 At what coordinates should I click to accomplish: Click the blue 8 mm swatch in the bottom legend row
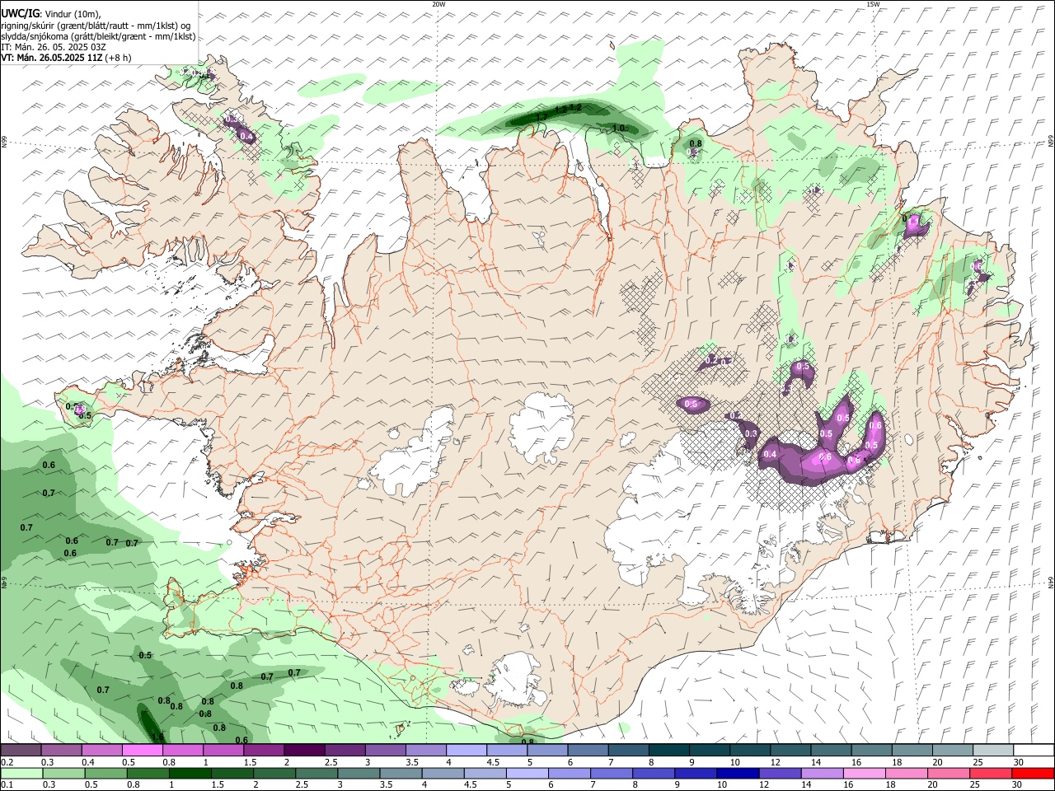[x=654, y=773]
